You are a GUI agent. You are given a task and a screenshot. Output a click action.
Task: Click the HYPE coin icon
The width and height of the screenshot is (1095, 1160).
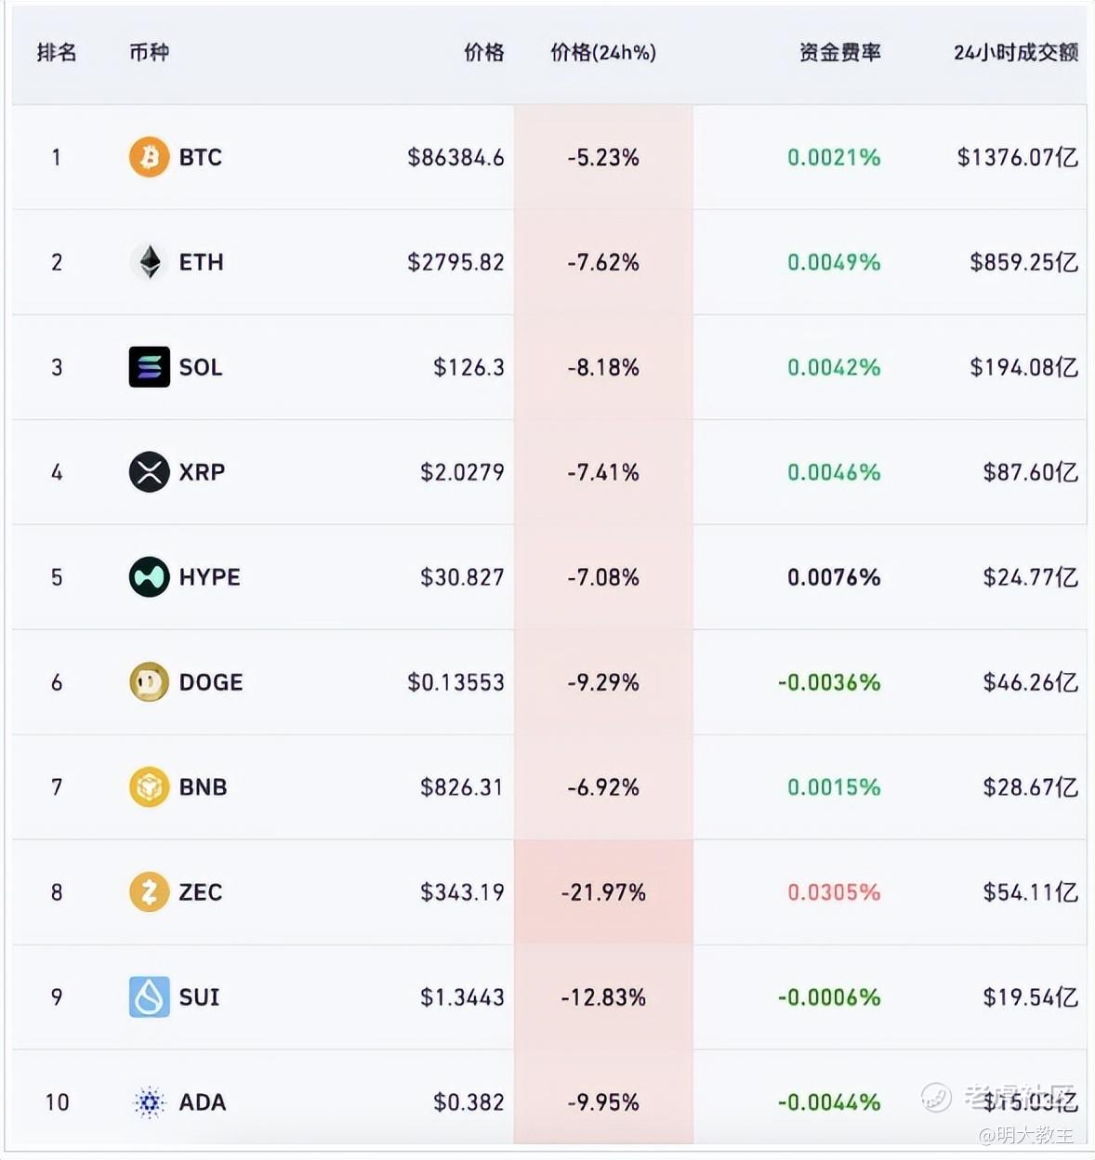(149, 577)
